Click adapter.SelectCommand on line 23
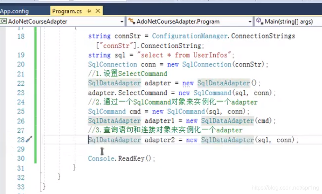322x194 pixels. [x=128, y=93]
